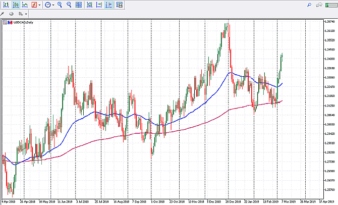
Task: Select candlestick chart mode
Action: click(x=15, y=5)
